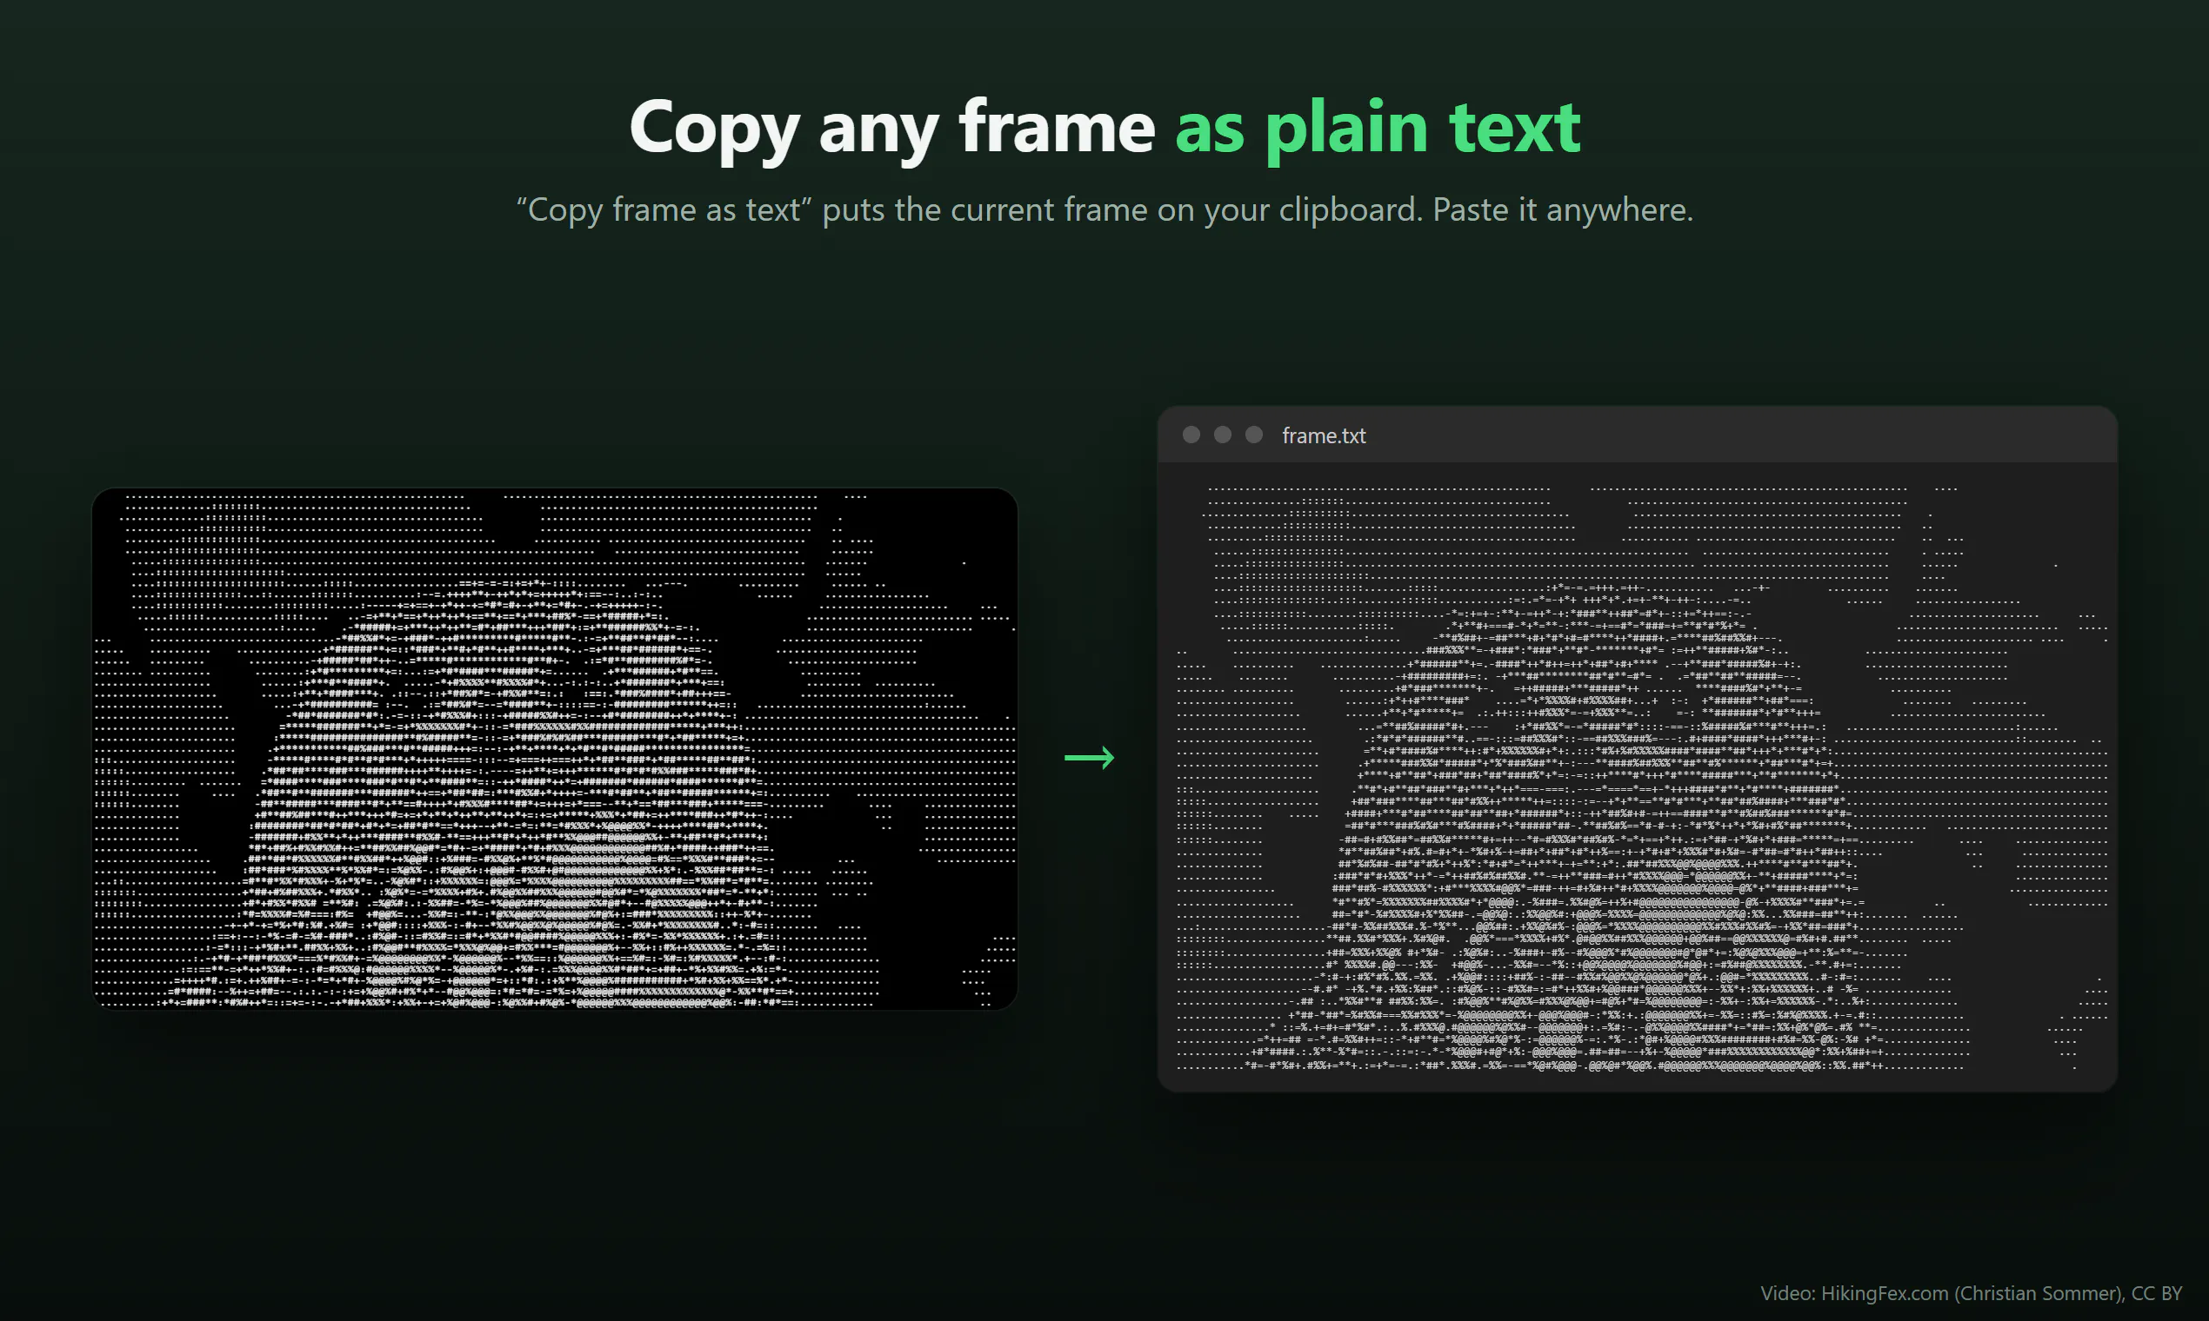Click the HikingFex.com video credit text
The image size is (2209, 1321).
(x=1971, y=1292)
